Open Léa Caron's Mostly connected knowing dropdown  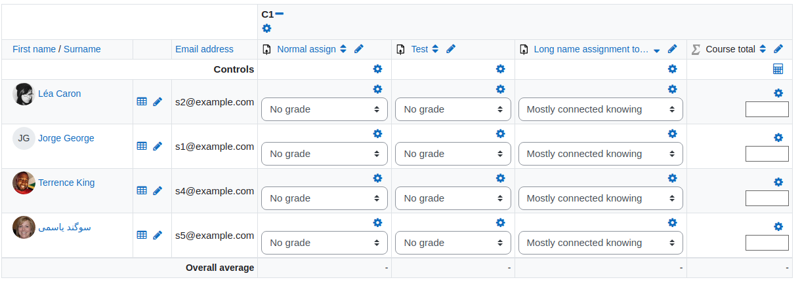pos(600,109)
